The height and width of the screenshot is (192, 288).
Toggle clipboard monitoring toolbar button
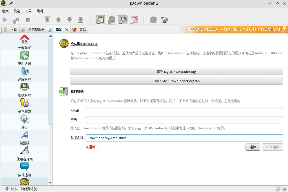(x=100, y=20)
